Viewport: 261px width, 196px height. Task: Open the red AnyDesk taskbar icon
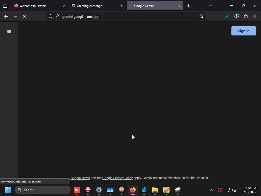coord(77,190)
